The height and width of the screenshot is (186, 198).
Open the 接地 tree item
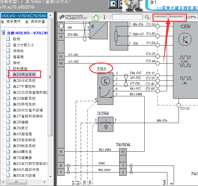(16, 63)
